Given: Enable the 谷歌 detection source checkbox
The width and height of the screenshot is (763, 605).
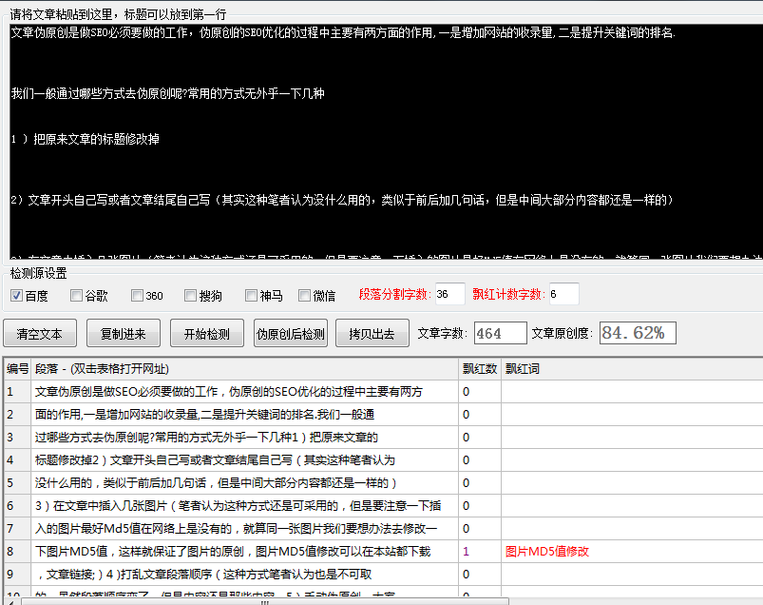Looking at the screenshot, I should [x=77, y=296].
